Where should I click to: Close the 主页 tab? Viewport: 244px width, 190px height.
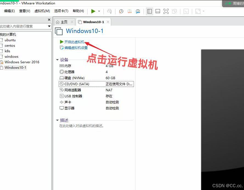coord(72,22)
